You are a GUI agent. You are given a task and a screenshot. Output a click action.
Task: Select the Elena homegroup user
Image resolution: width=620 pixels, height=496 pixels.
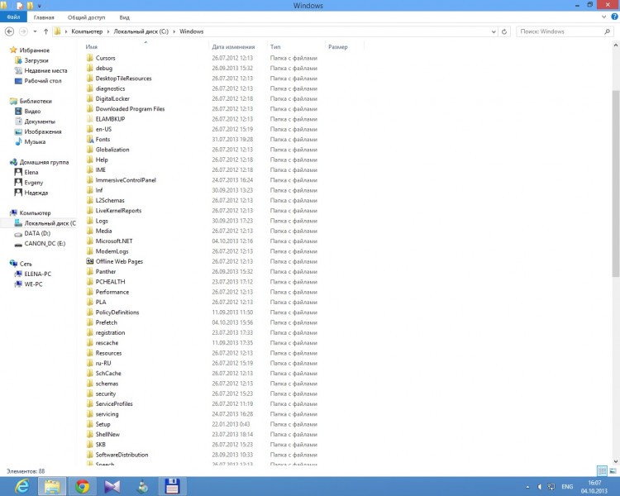tap(31, 172)
